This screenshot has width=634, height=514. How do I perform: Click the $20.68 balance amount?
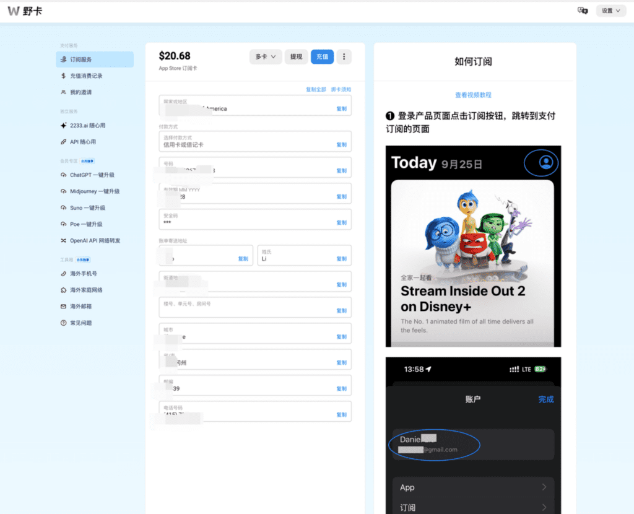[x=175, y=56]
